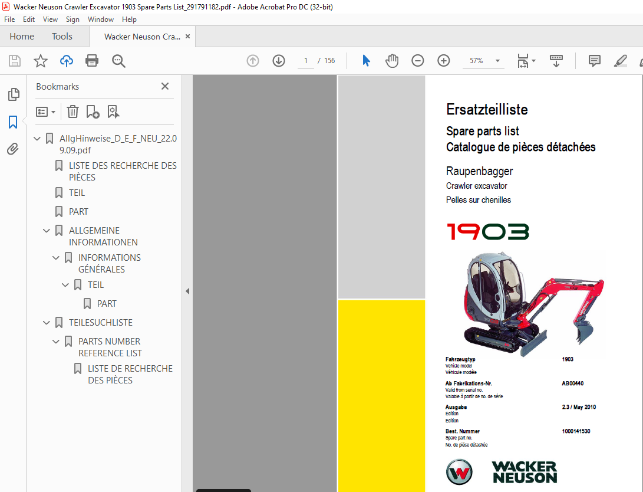This screenshot has width=643, height=492.
Task: Click the 57% zoom field
Action: coord(476,61)
